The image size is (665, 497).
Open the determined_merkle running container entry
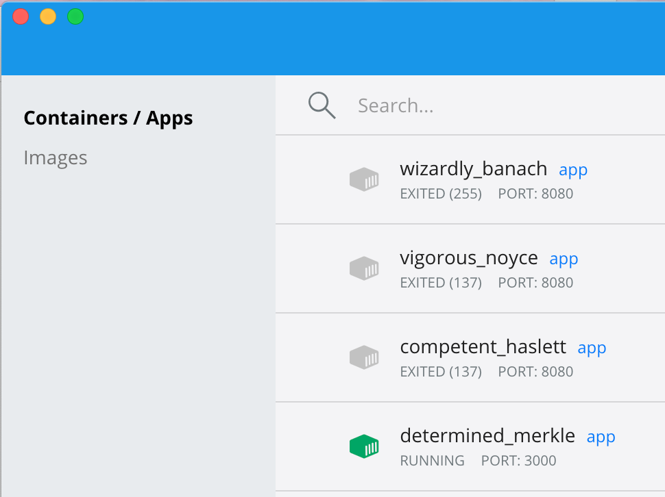click(470, 446)
